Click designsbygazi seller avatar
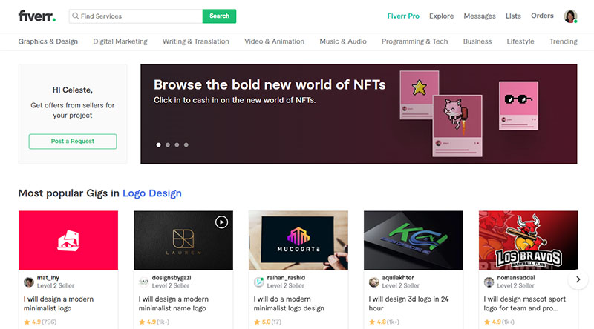Image resolution: width=594 pixels, height=329 pixels. pos(143,282)
